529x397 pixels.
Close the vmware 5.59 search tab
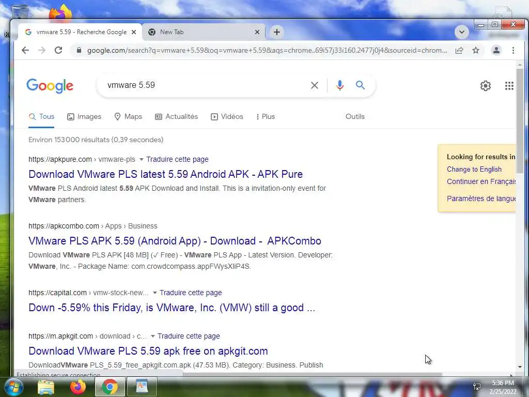click(x=134, y=32)
